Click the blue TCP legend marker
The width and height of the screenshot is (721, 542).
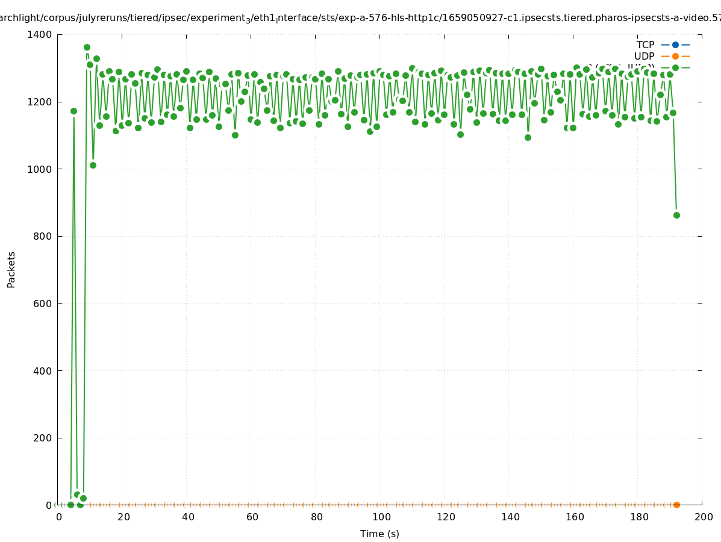pyautogui.click(x=675, y=45)
